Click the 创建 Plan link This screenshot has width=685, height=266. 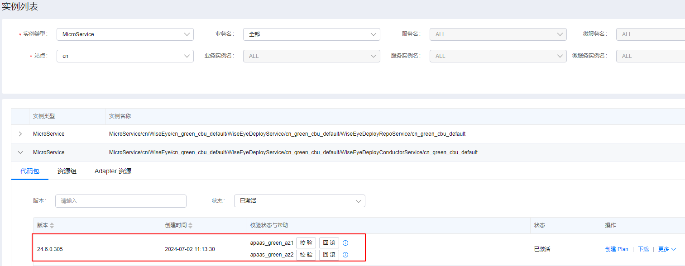[617, 249]
